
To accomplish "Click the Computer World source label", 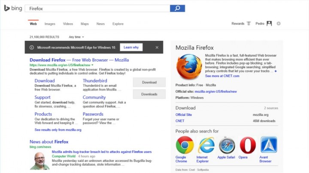I will (x=64, y=156).
